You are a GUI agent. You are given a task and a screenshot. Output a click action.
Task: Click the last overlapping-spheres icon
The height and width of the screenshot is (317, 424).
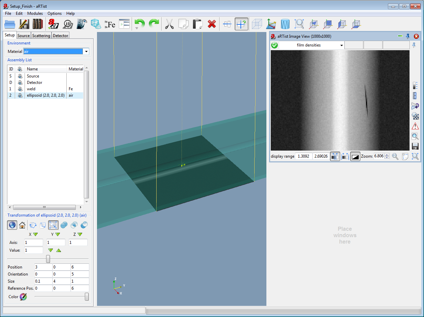click(x=85, y=225)
